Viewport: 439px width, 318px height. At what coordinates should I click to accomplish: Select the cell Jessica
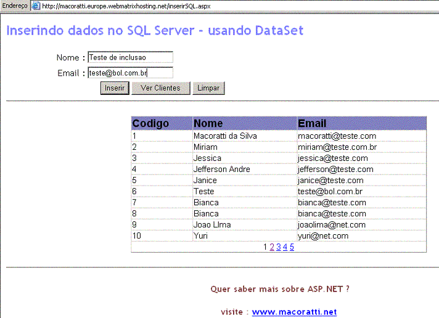click(x=245, y=158)
